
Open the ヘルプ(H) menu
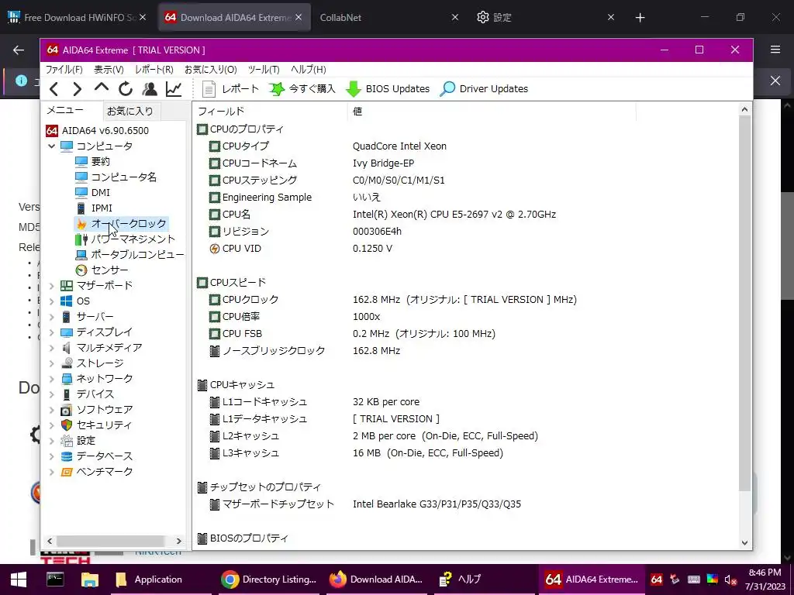[x=309, y=69]
